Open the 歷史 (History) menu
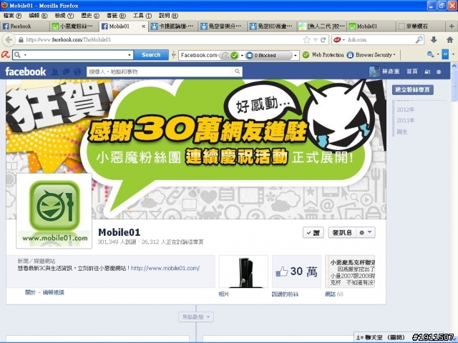Viewport: 458px width, 343px height. coord(90,16)
